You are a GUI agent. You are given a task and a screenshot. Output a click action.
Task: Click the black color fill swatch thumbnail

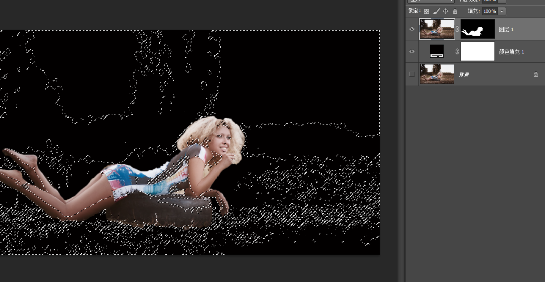click(437, 51)
